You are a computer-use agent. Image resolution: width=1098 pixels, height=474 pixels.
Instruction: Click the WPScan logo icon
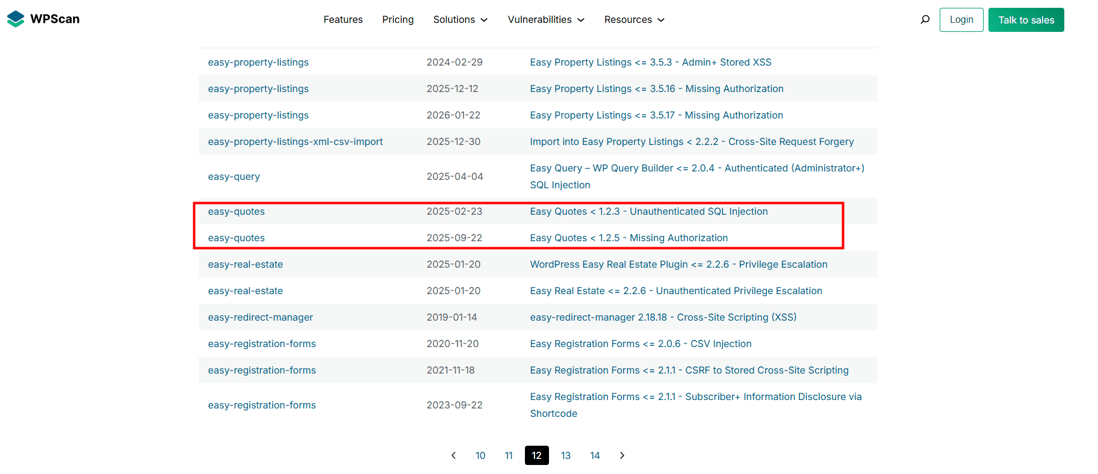[16, 19]
